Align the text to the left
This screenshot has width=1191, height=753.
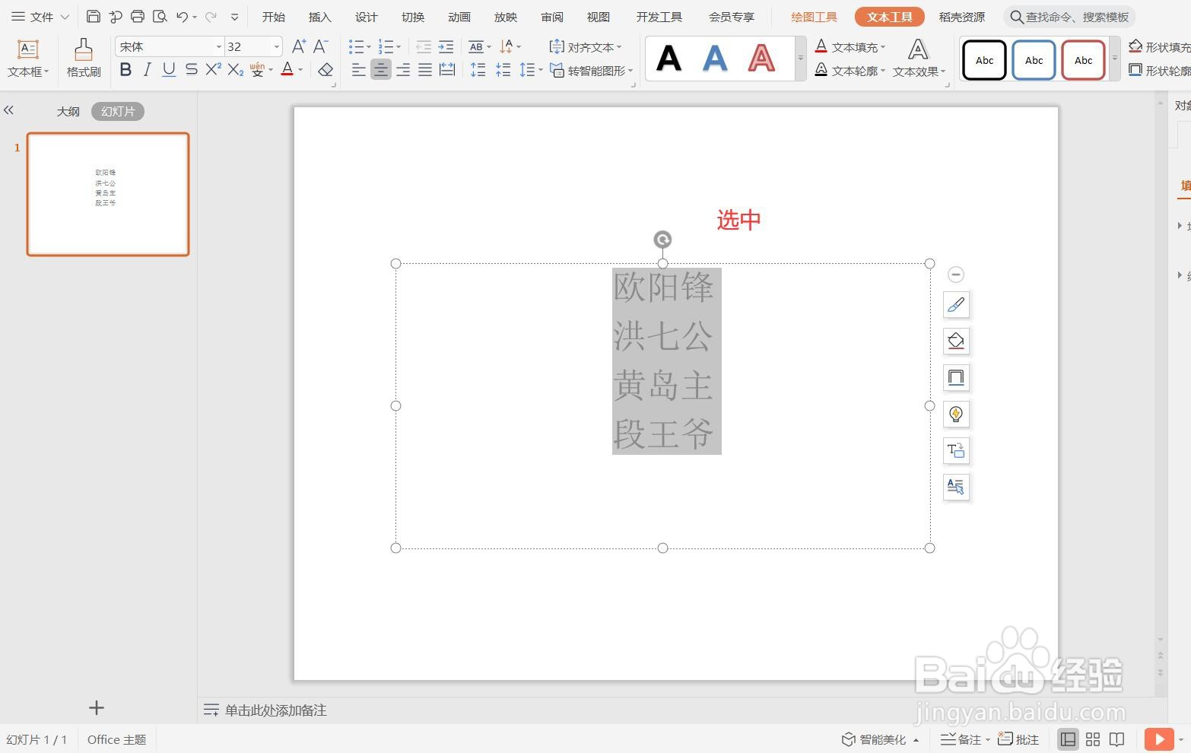tap(358, 70)
